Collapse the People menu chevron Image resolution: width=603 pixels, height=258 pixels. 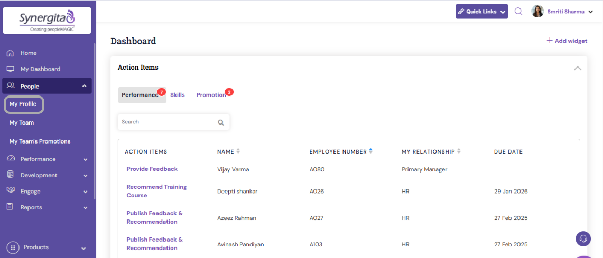coord(85,87)
